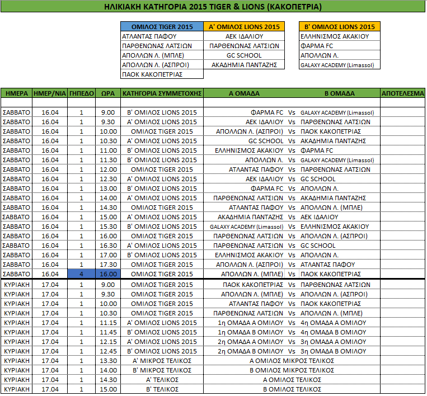Click 'GALAXY ACADEMY (Limassol)' in the B Lions group list
Viewport: 427px width, 396px height.
click(337, 65)
